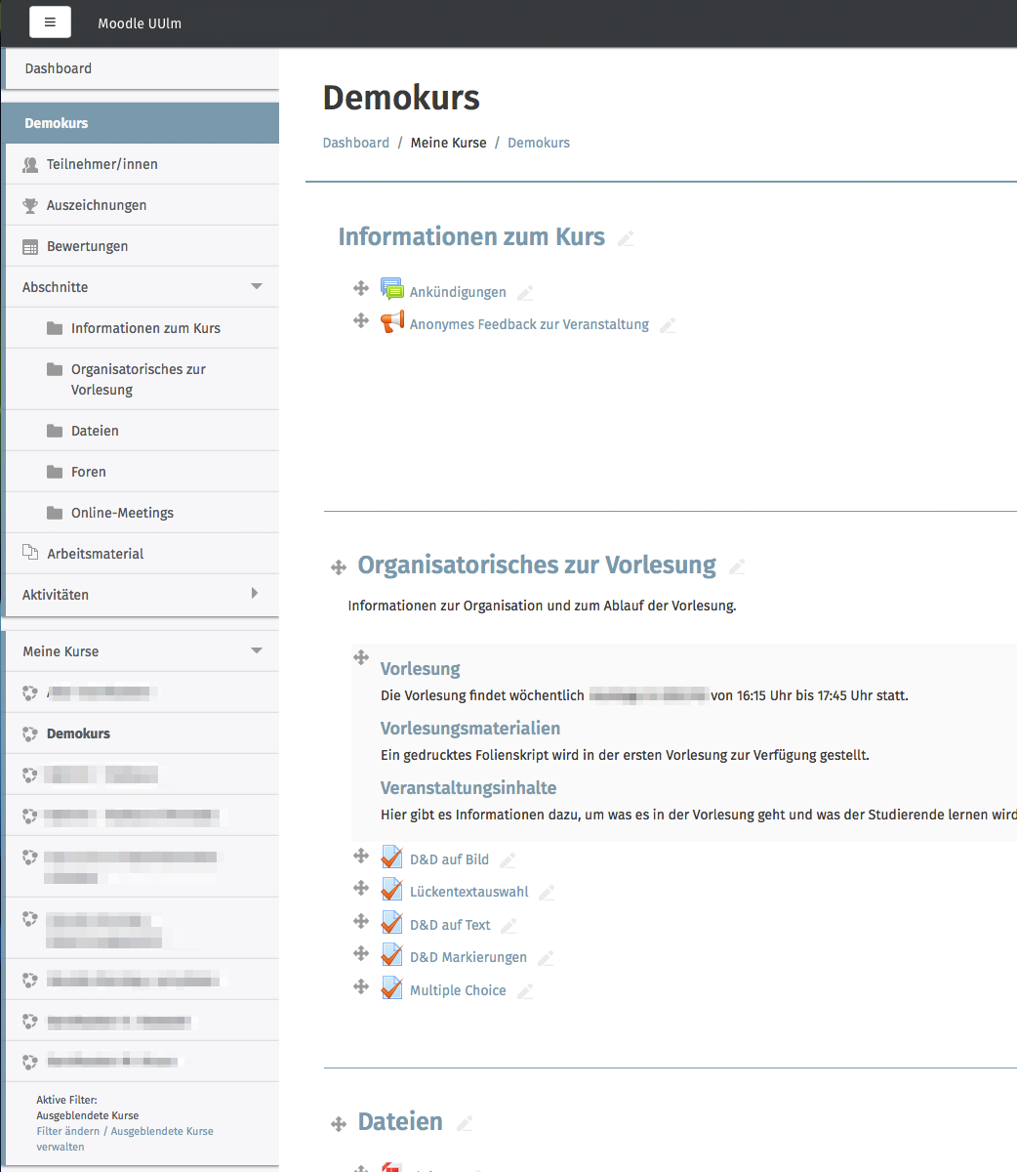Click the megaphone icon for Anonymes Feedback
This screenshot has height=1172, width=1017.
391,321
